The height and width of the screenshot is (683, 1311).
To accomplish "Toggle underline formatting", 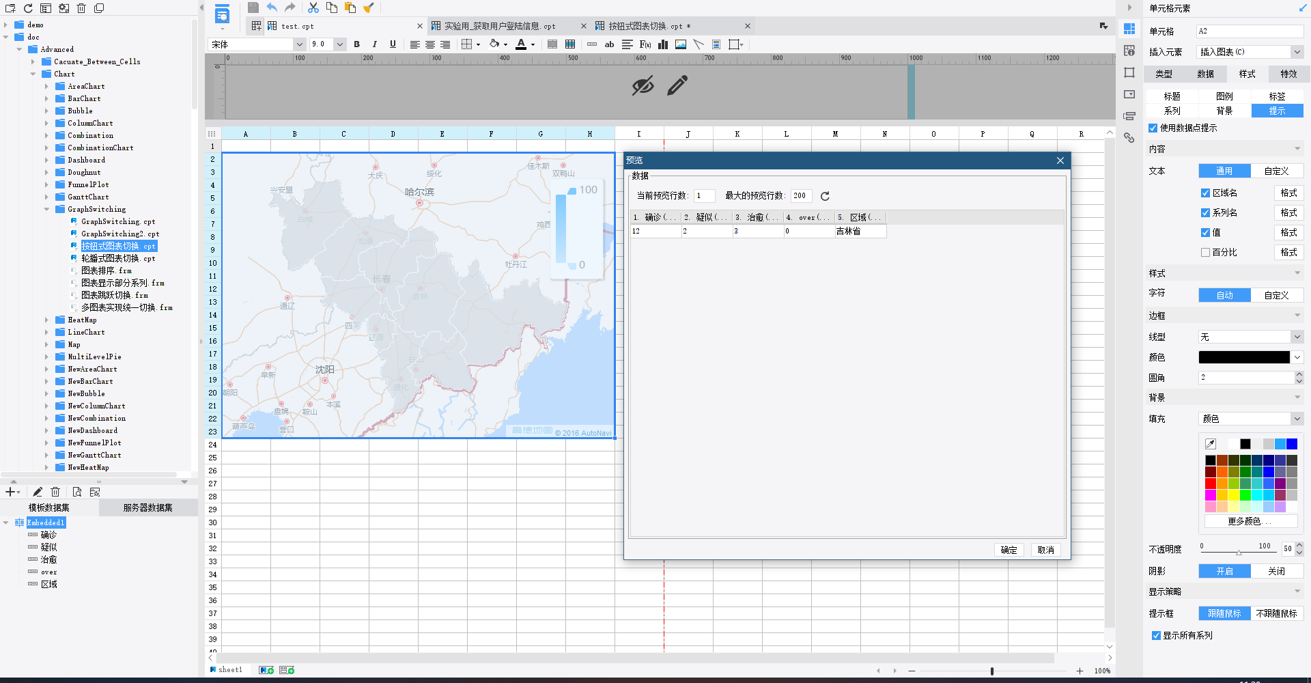I will pyautogui.click(x=393, y=44).
